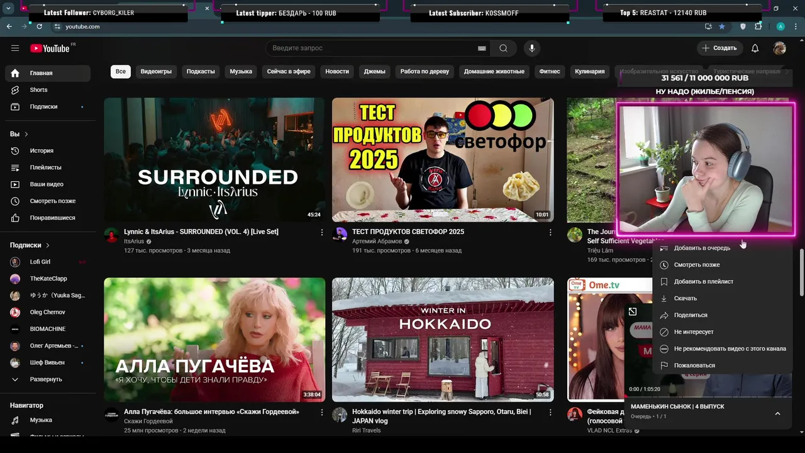Open options menu for SURROUNDED video
Screen dimensions: 805x453
pyautogui.click(x=322, y=232)
